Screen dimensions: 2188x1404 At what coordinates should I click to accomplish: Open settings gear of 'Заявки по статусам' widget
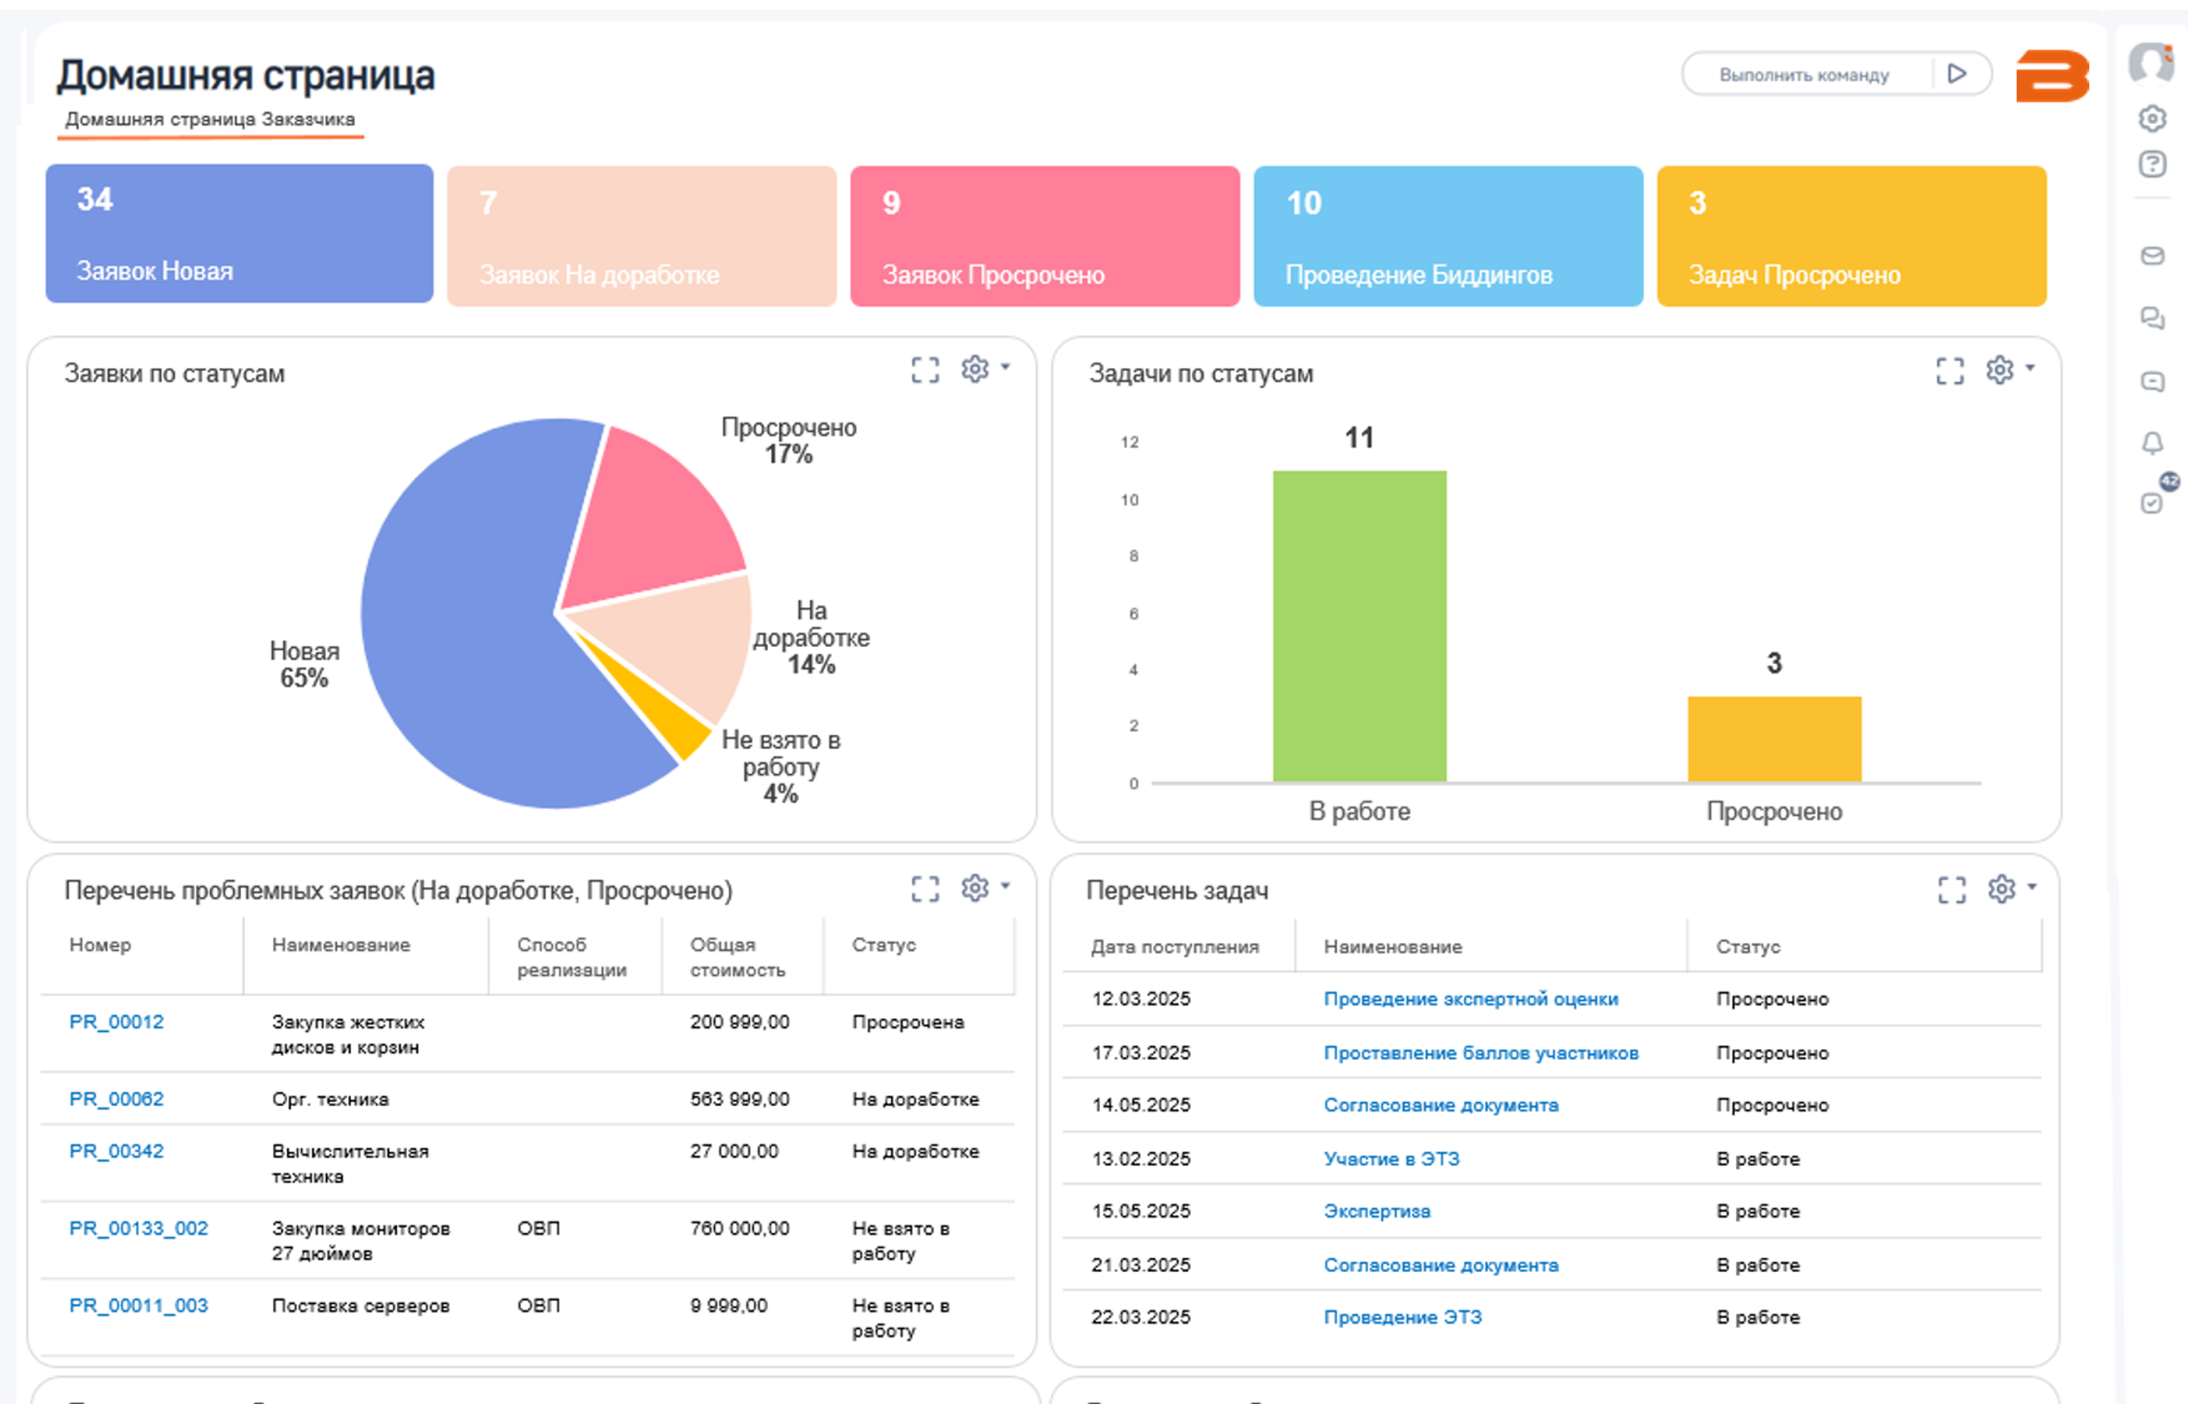(x=975, y=368)
